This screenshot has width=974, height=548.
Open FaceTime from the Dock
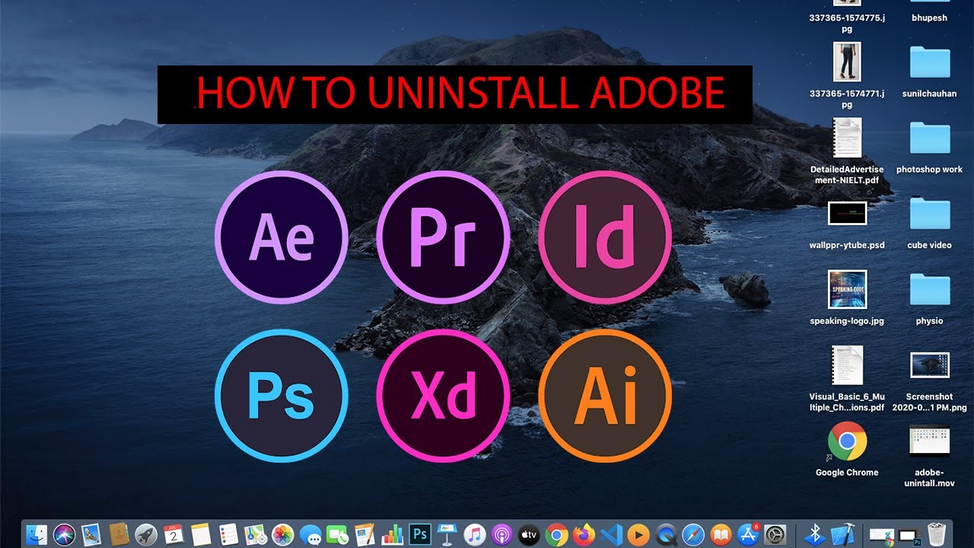pos(337,534)
